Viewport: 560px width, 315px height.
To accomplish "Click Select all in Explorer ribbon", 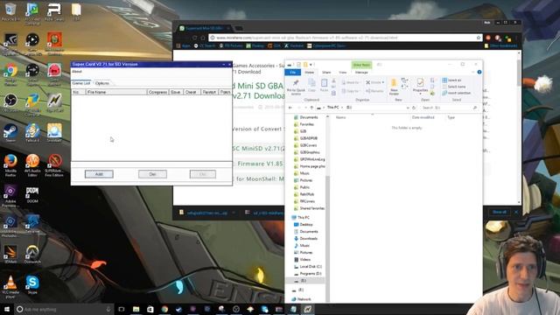I will pyautogui.click(x=451, y=80).
